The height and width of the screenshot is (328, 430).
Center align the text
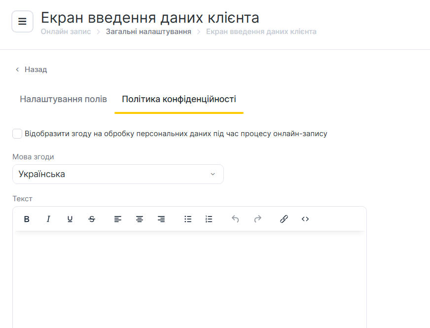(x=140, y=219)
